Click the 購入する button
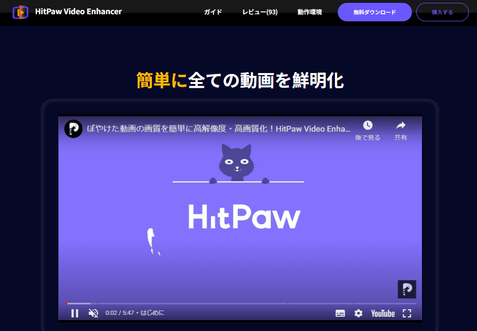The width and height of the screenshot is (477, 331). (x=442, y=12)
